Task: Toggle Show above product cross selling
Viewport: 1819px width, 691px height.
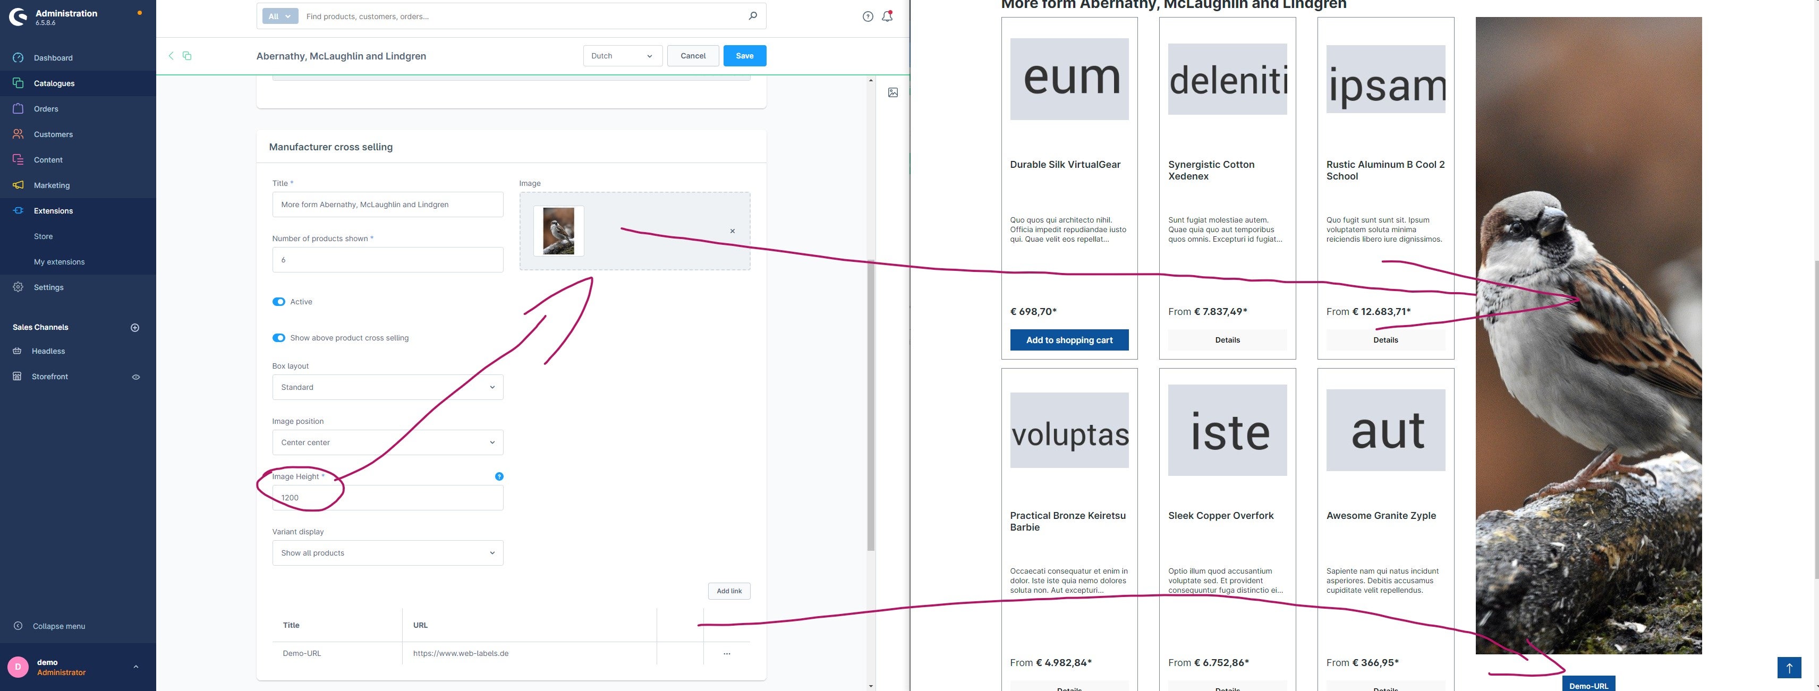Action: 278,338
